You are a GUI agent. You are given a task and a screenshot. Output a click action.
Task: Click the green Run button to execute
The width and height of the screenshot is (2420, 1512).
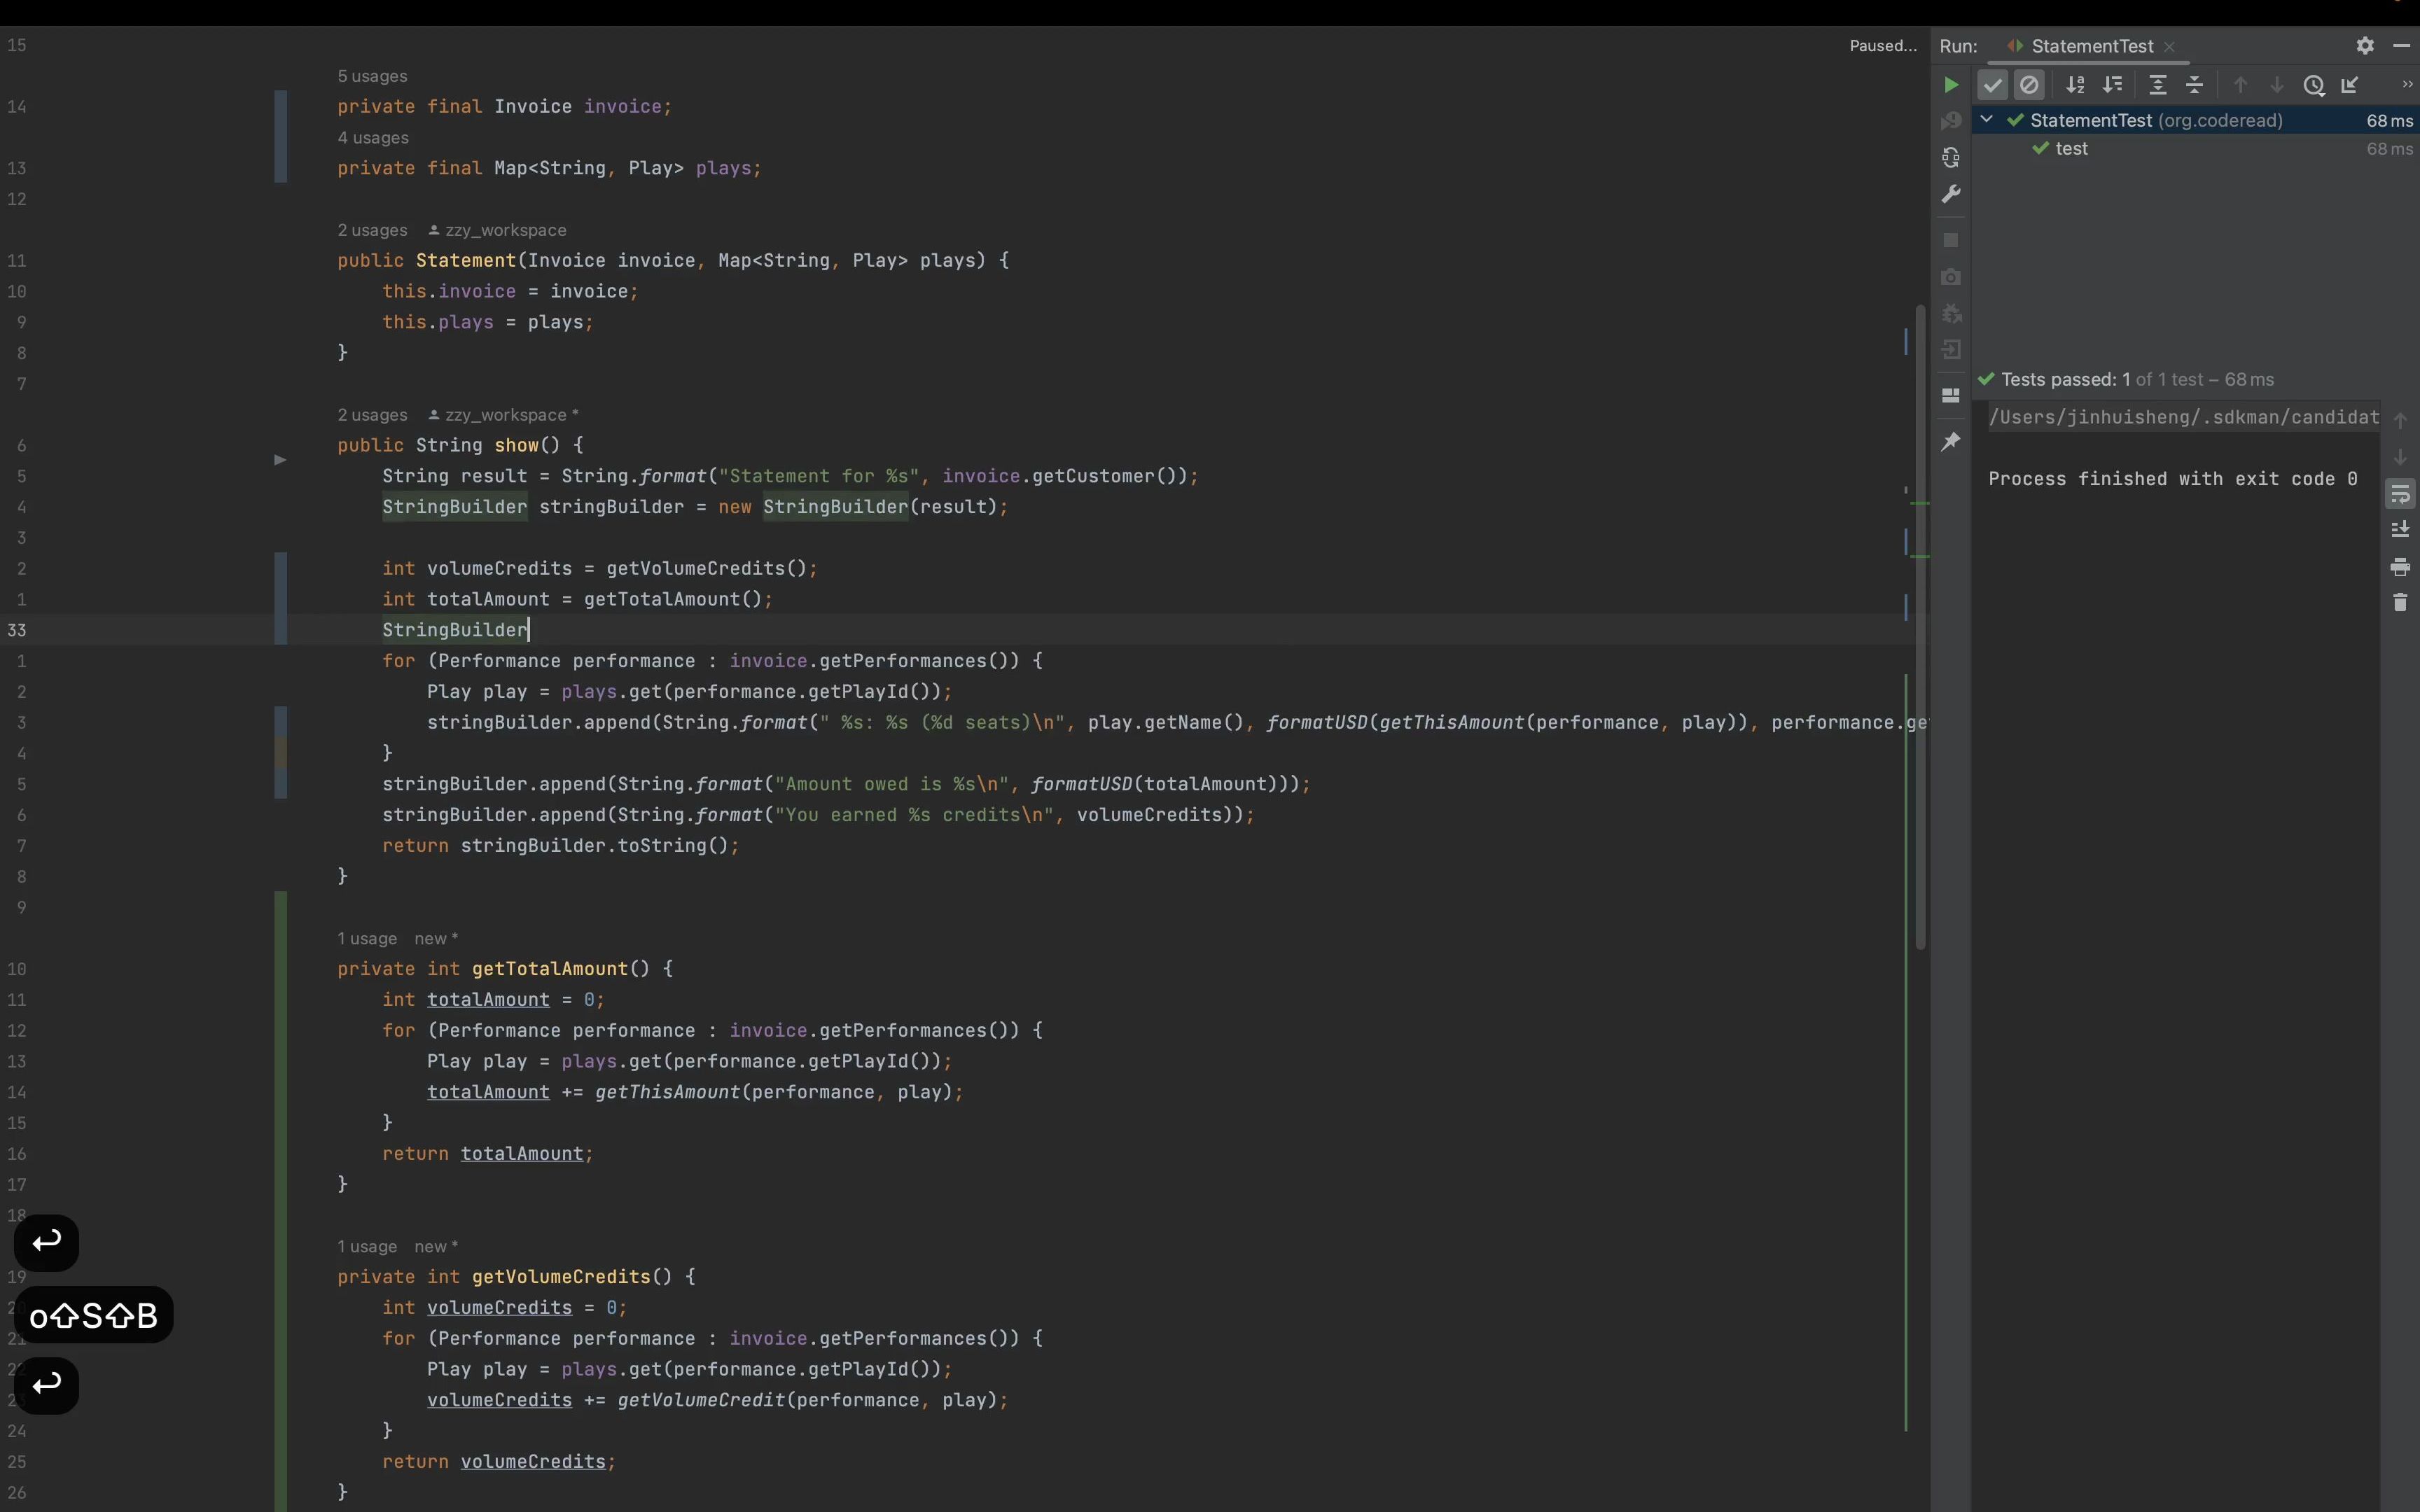click(1949, 83)
